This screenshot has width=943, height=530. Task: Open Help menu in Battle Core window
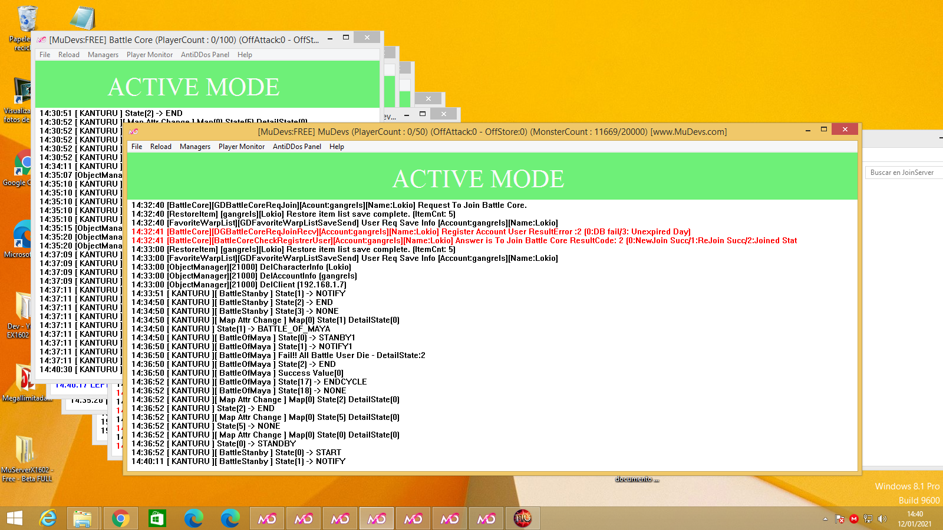point(245,55)
